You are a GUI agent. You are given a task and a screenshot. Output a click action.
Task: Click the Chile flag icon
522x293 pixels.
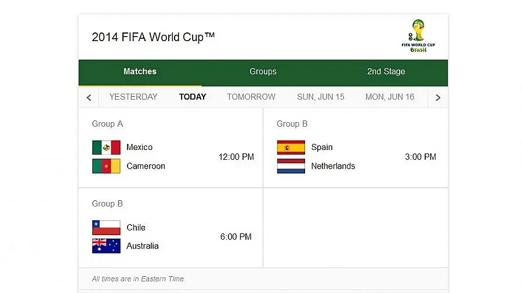[106, 228]
